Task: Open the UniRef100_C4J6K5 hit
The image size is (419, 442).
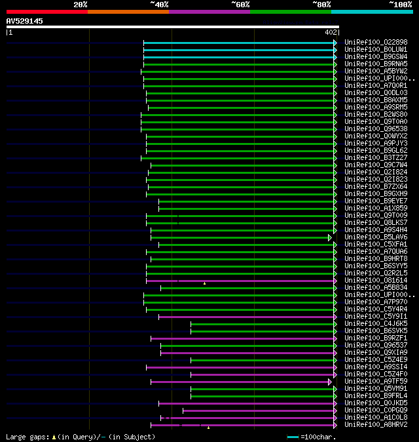Action: (376, 323)
